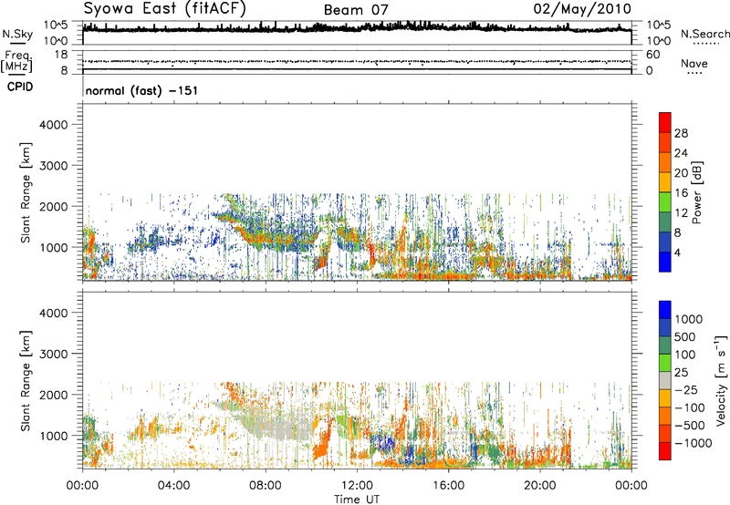Click the light green Power colorbar segment between 12 and 16

665,201
